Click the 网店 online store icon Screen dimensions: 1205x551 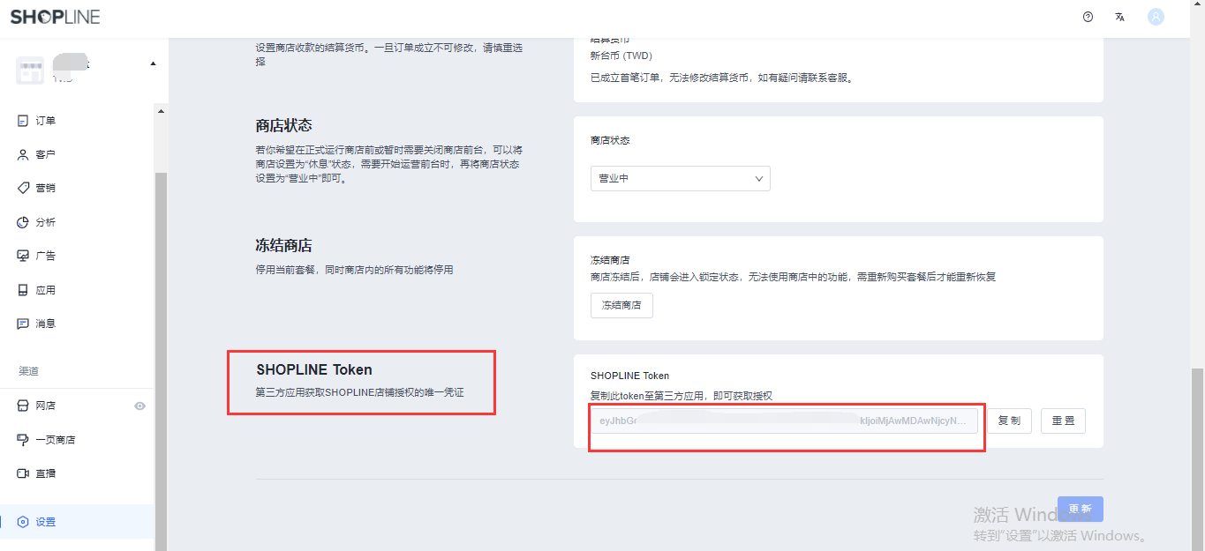(x=24, y=406)
